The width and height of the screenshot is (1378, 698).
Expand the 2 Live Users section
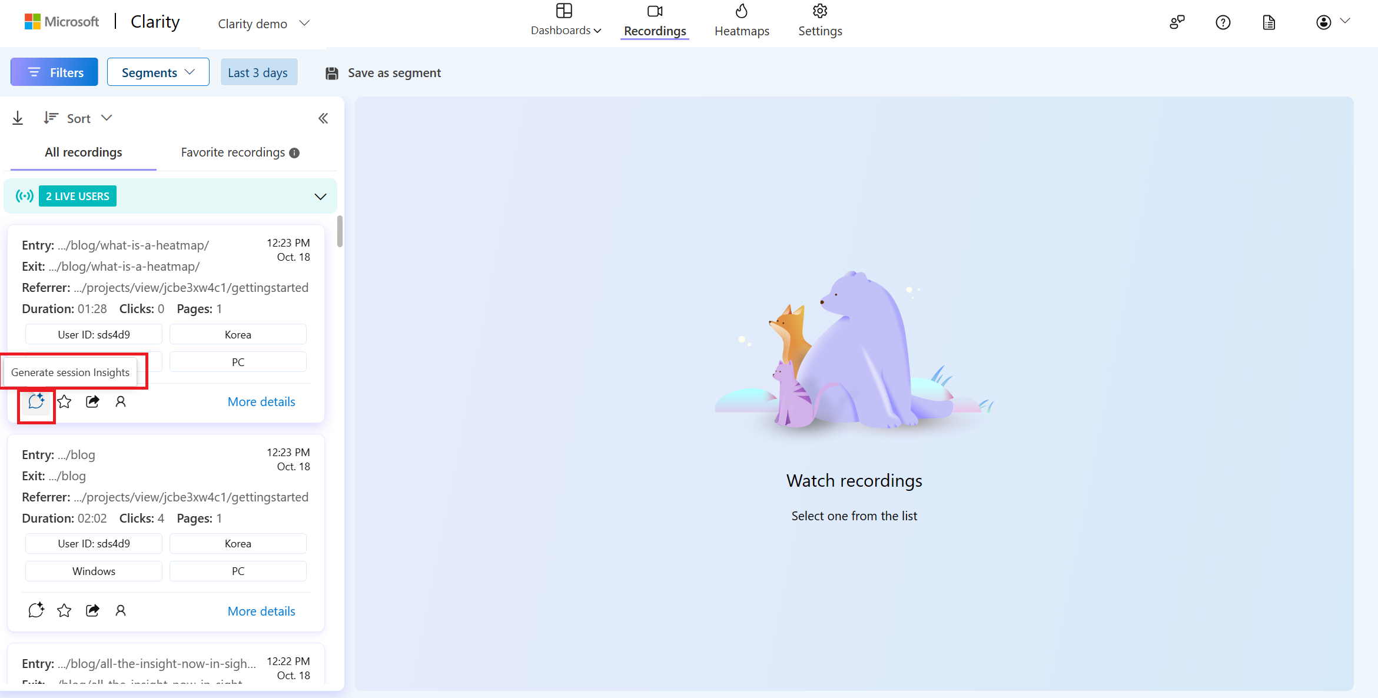[320, 197]
